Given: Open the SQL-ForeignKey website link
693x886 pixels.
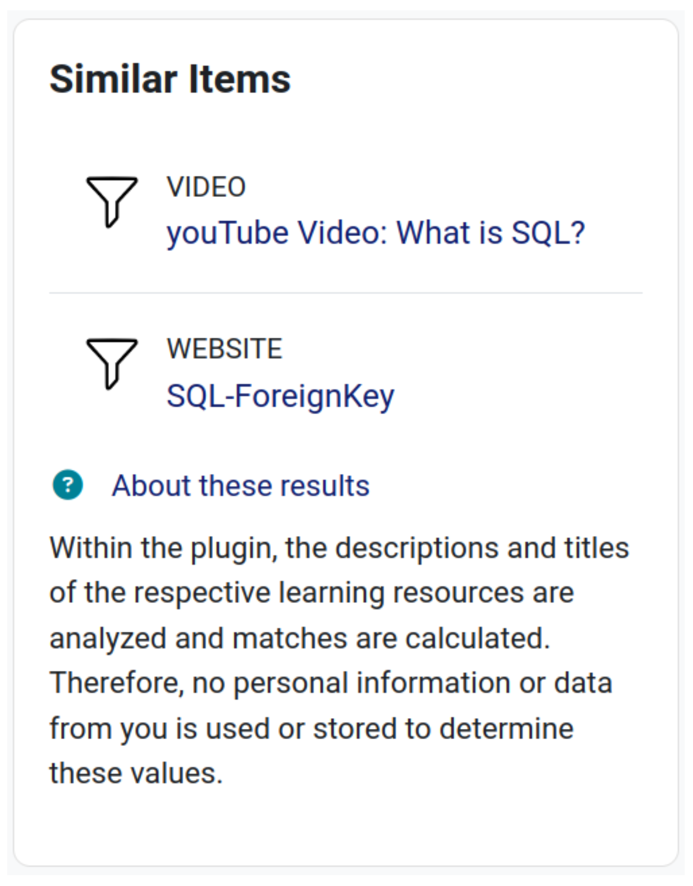Looking at the screenshot, I should 280,396.
